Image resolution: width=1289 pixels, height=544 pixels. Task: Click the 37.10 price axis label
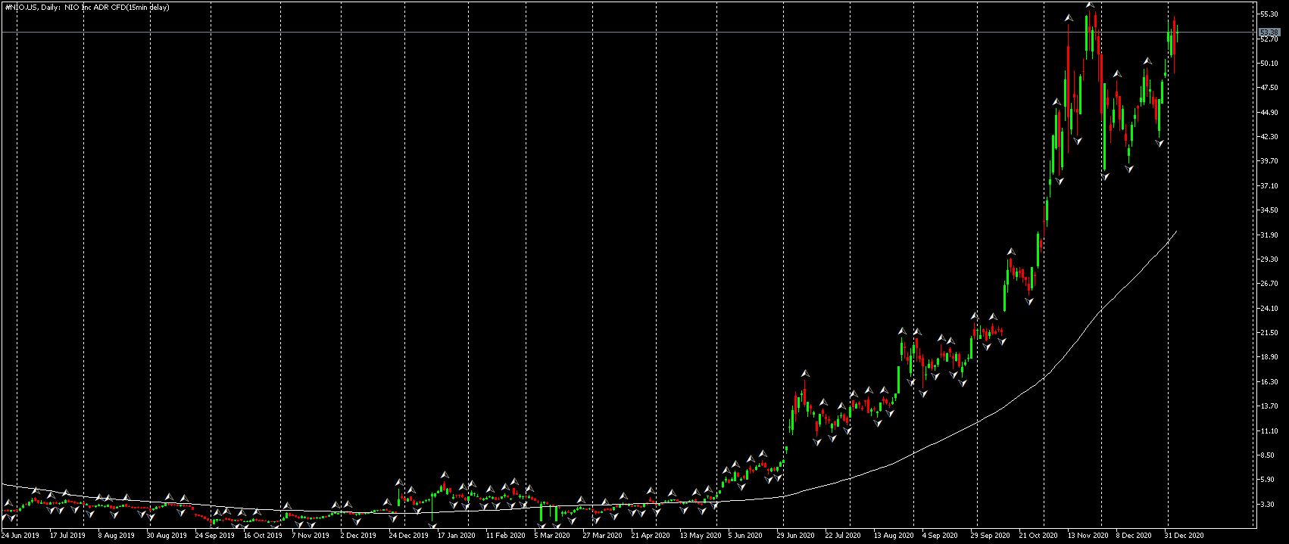tap(1269, 186)
